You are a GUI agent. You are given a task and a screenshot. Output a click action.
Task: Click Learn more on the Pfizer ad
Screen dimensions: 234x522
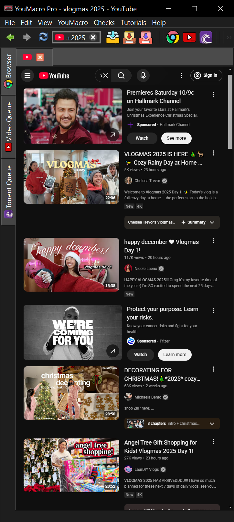[x=175, y=354]
